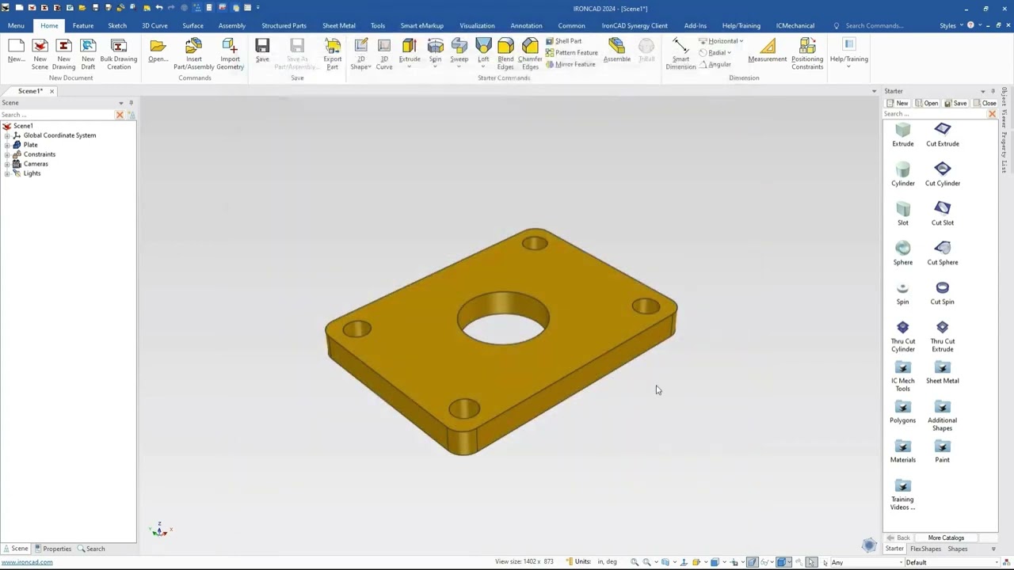Click the Mirror Feature command
The width and height of the screenshot is (1014, 570).
point(570,64)
